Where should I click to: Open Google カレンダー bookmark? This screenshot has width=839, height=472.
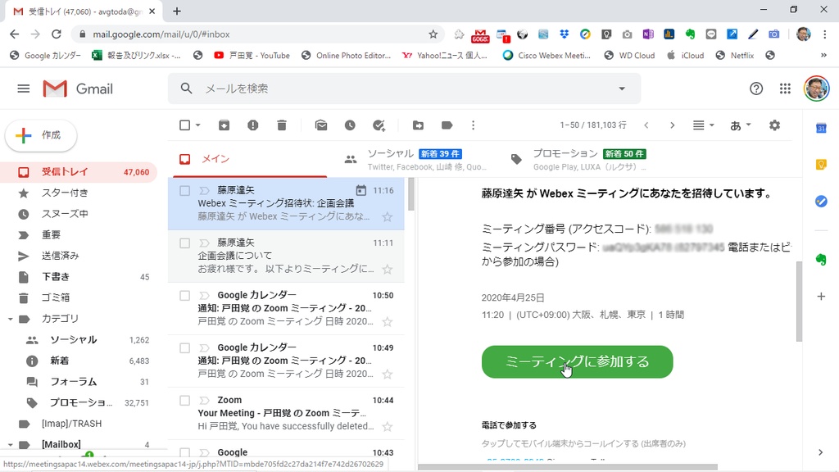coord(45,55)
